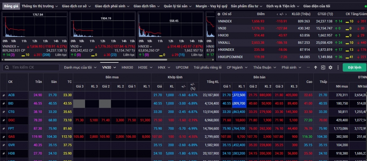The height and width of the screenshot is (161, 367).
Task: Focus the Tìm kiếm CK search box
Action: 34,67
